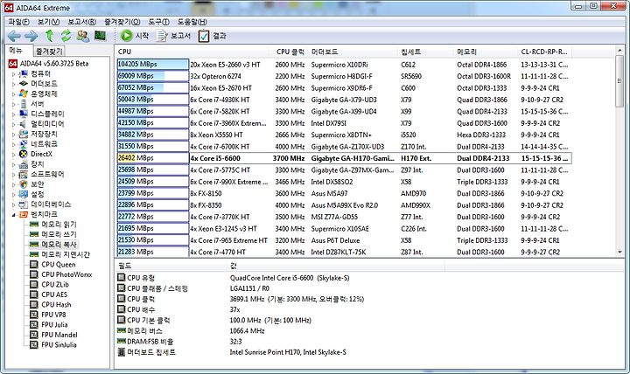
Task: Click the FPU Mandel benchmark icon
Action: click(x=34, y=335)
